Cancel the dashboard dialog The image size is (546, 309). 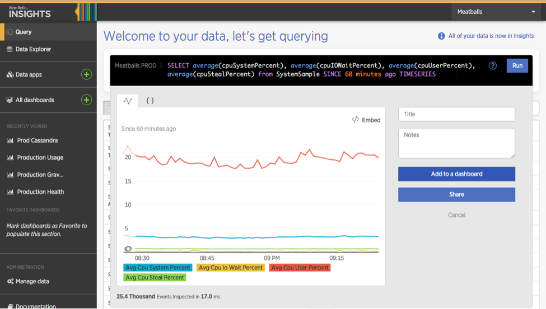(456, 215)
